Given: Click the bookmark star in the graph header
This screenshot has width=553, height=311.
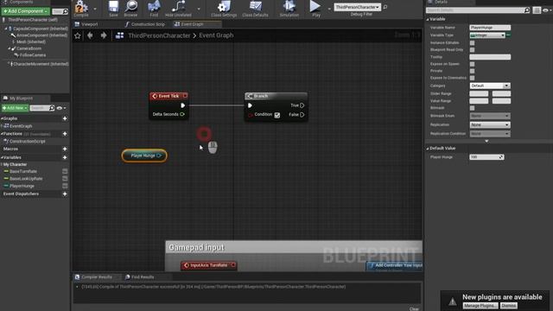Looking at the screenshot, I should coord(78,35).
